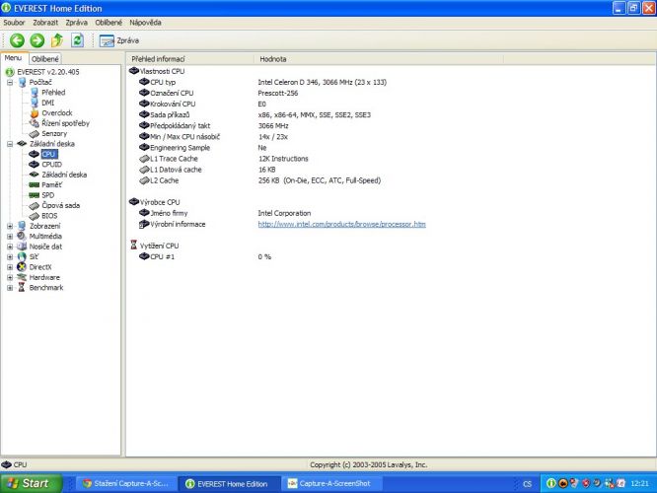
Task: Select the Min / Max CPU násobič row
Action: click(x=214, y=137)
